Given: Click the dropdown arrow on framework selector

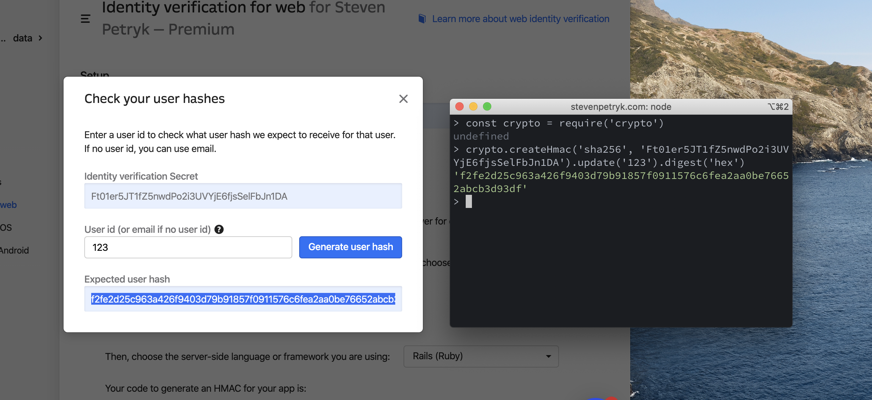Looking at the screenshot, I should (x=548, y=356).
